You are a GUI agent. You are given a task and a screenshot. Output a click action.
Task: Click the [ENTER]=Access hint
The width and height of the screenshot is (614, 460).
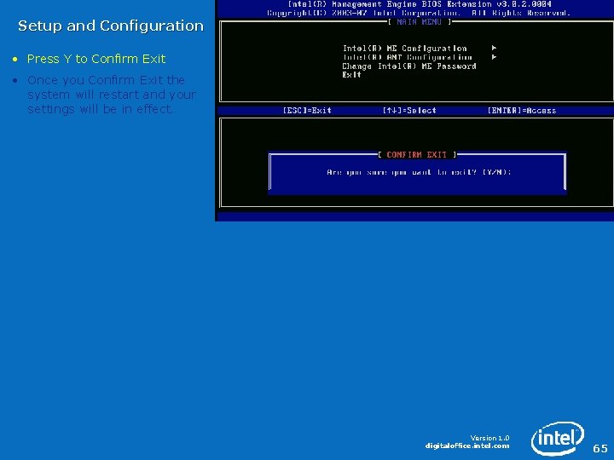click(522, 110)
